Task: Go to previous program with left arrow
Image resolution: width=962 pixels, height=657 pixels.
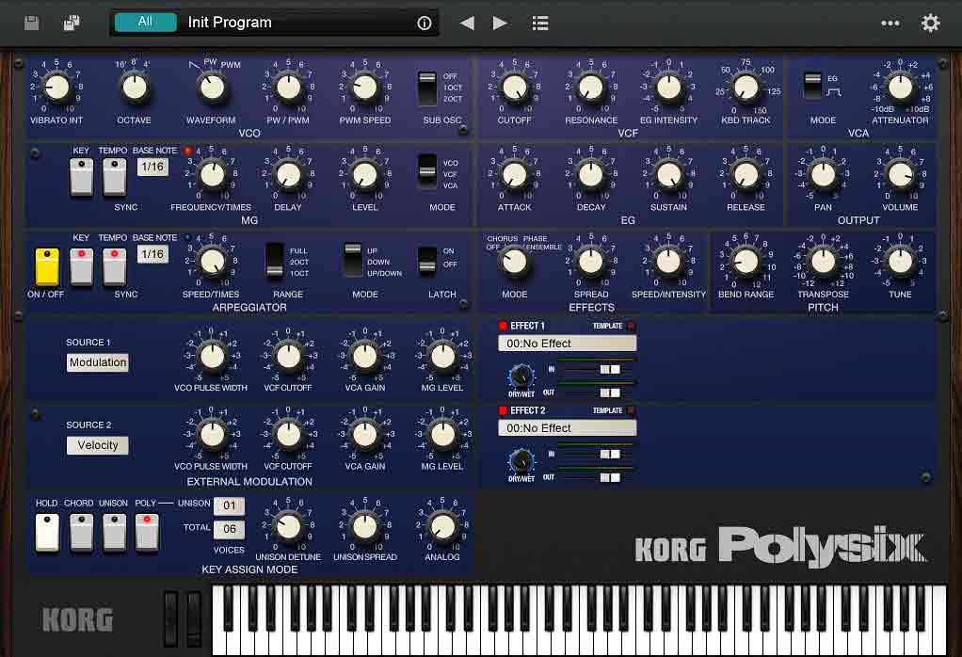Action: pos(467,24)
